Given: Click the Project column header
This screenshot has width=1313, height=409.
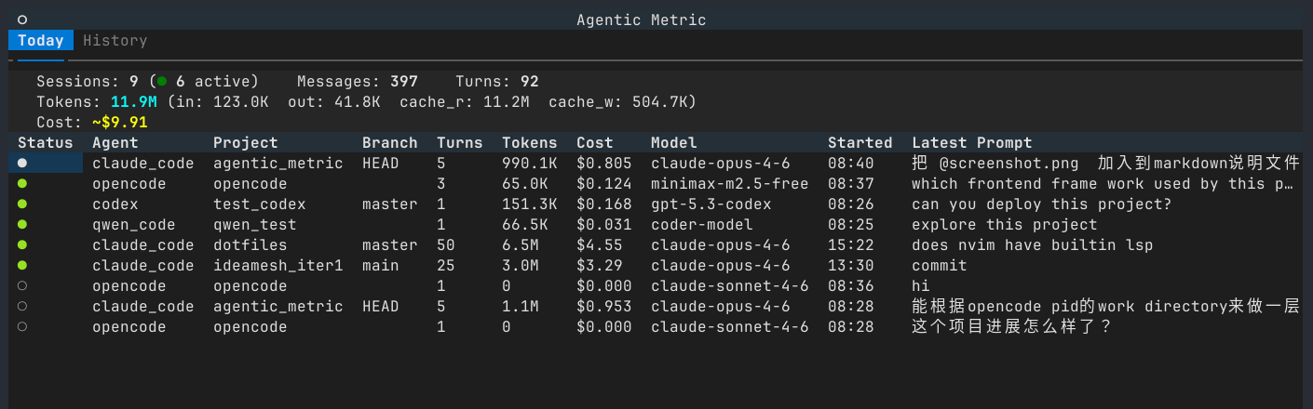Looking at the screenshot, I should point(246,142).
